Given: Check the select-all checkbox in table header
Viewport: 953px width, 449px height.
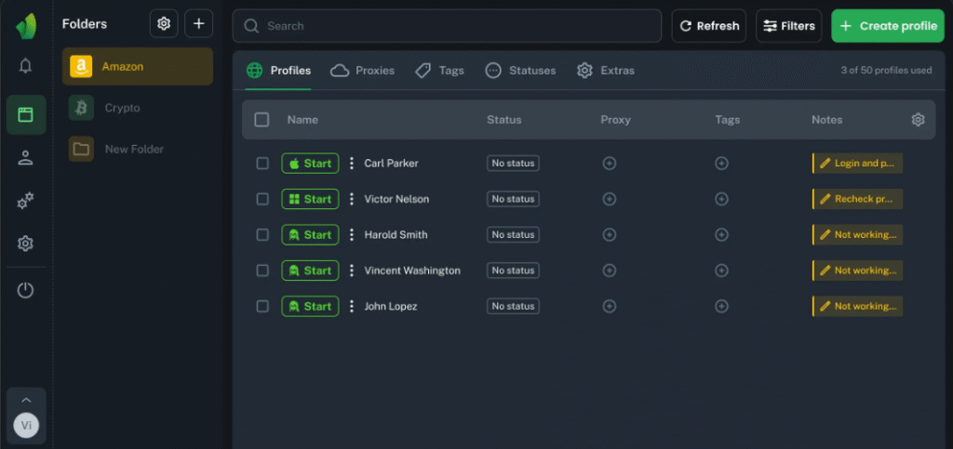Looking at the screenshot, I should (x=262, y=120).
